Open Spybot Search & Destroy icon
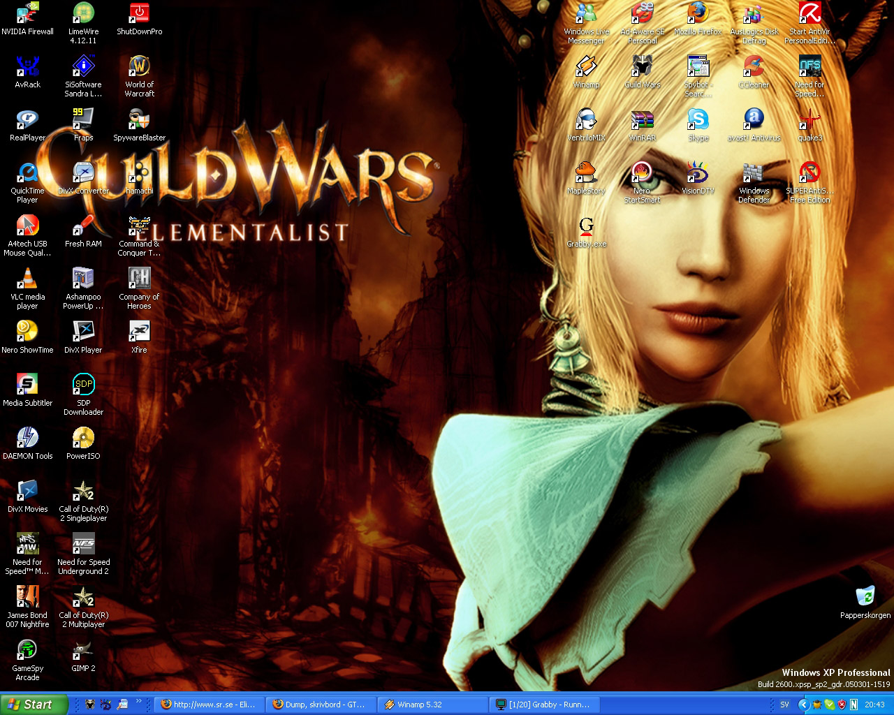The width and height of the screenshot is (894, 715). click(x=698, y=77)
